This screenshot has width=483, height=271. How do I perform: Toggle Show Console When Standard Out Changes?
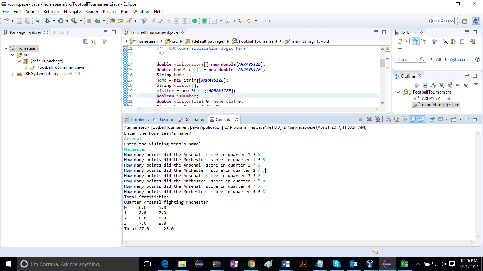click(413, 119)
